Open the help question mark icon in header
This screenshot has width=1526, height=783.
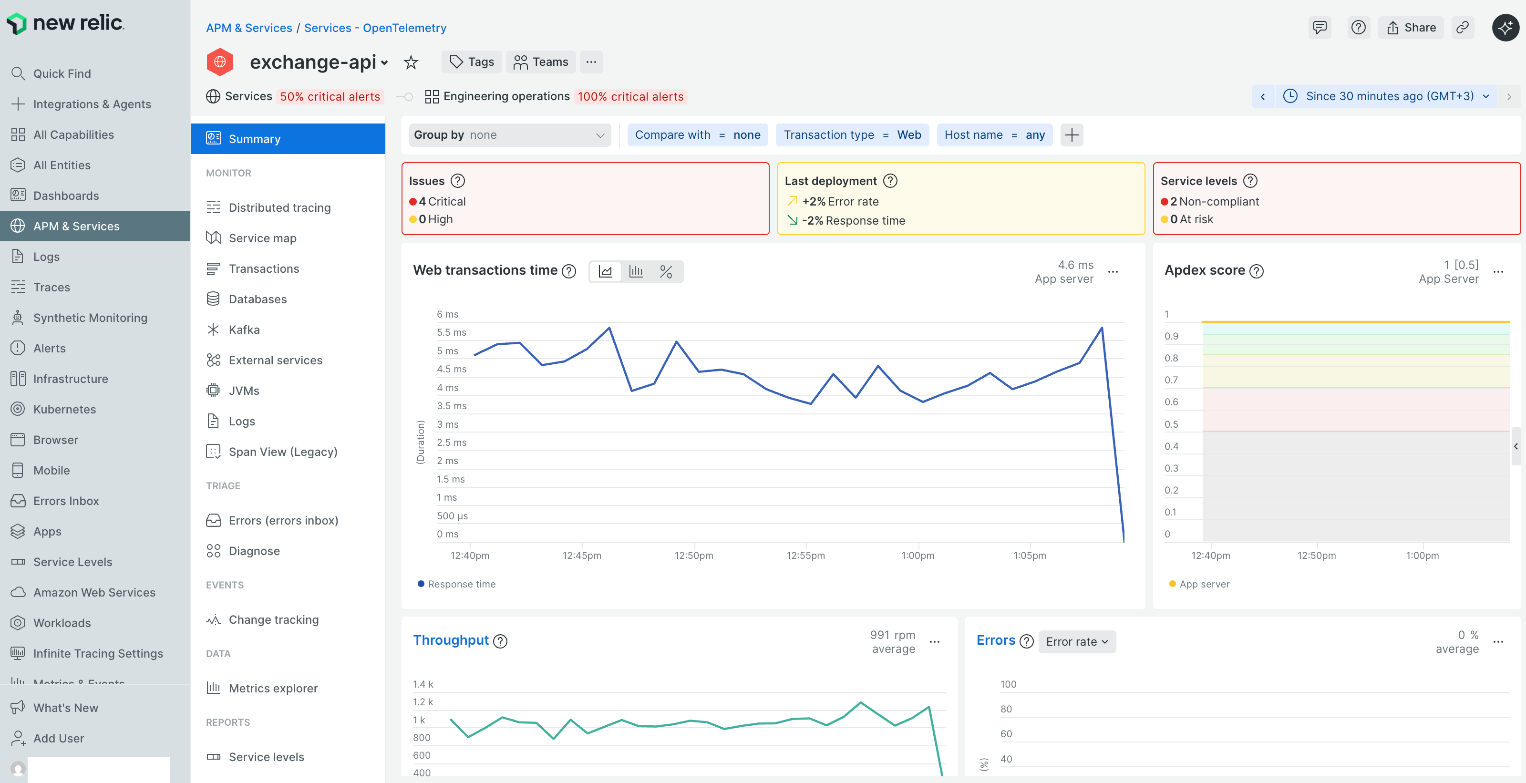1358,28
